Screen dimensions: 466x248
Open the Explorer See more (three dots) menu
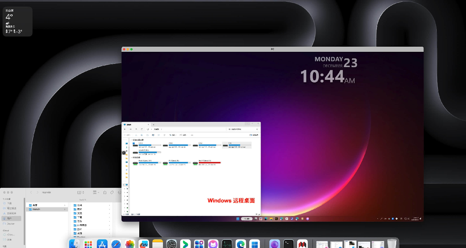tap(192, 135)
